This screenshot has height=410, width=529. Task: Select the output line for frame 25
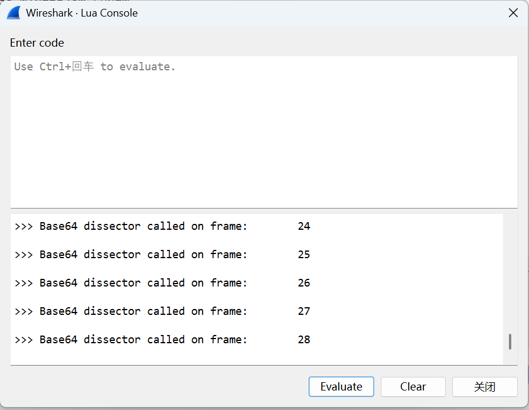162,254
